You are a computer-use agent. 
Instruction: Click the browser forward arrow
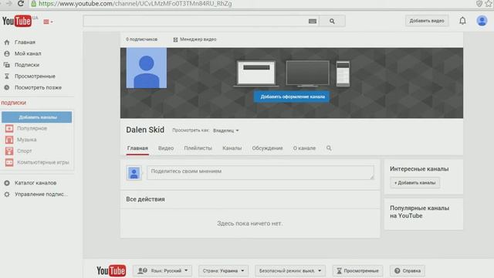click(8, 3)
